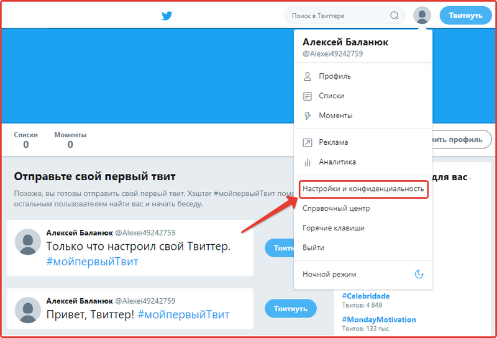Click the Списки list icon

[307, 96]
